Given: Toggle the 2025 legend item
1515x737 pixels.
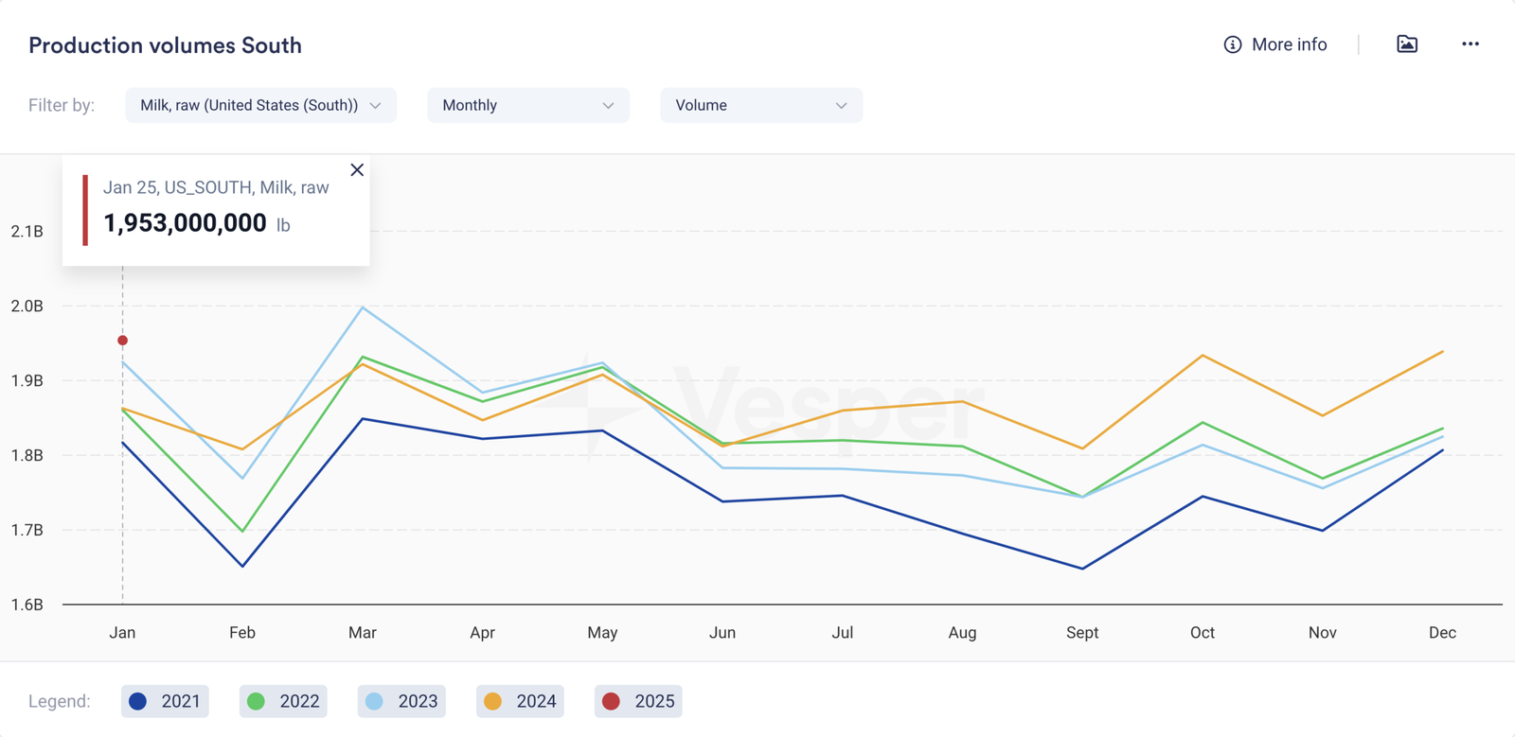Looking at the screenshot, I should click(x=638, y=701).
